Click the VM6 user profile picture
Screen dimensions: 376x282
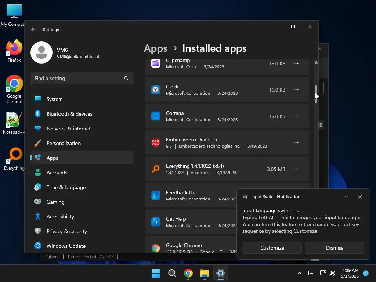tap(41, 53)
